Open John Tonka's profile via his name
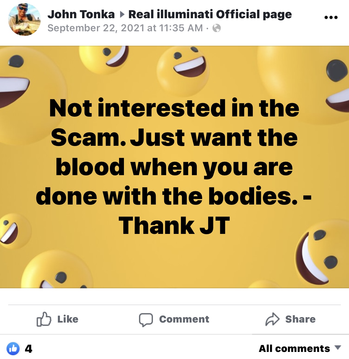Viewport: 349px width, 359px height. 81,14
